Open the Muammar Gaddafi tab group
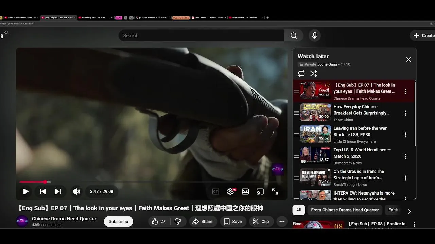This screenshot has width=435, height=244. [x=181, y=18]
